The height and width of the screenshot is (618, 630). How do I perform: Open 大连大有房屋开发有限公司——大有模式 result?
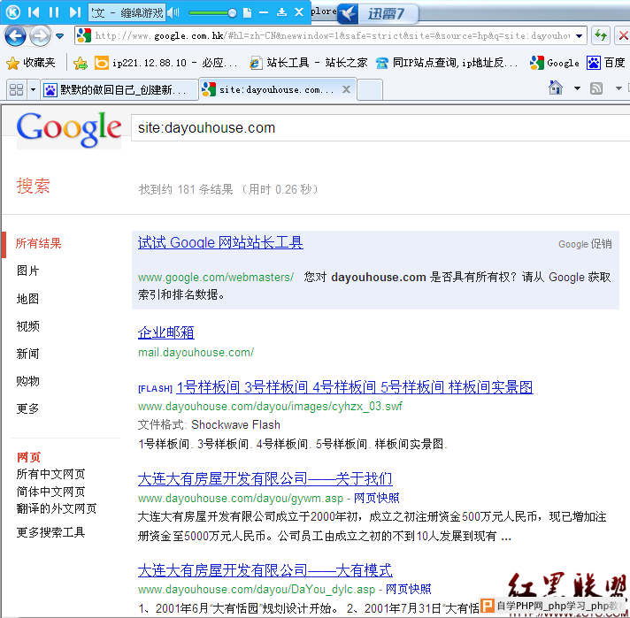(265, 570)
